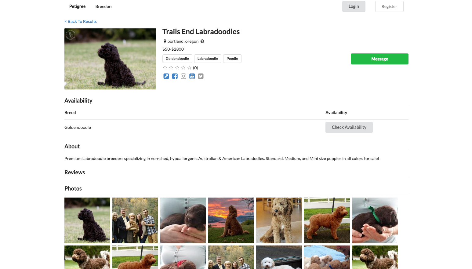Image resolution: width=472 pixels, height=269 pixels.
Task: Open the breeder's Instagram icon
Action: (x=183, y=76)
